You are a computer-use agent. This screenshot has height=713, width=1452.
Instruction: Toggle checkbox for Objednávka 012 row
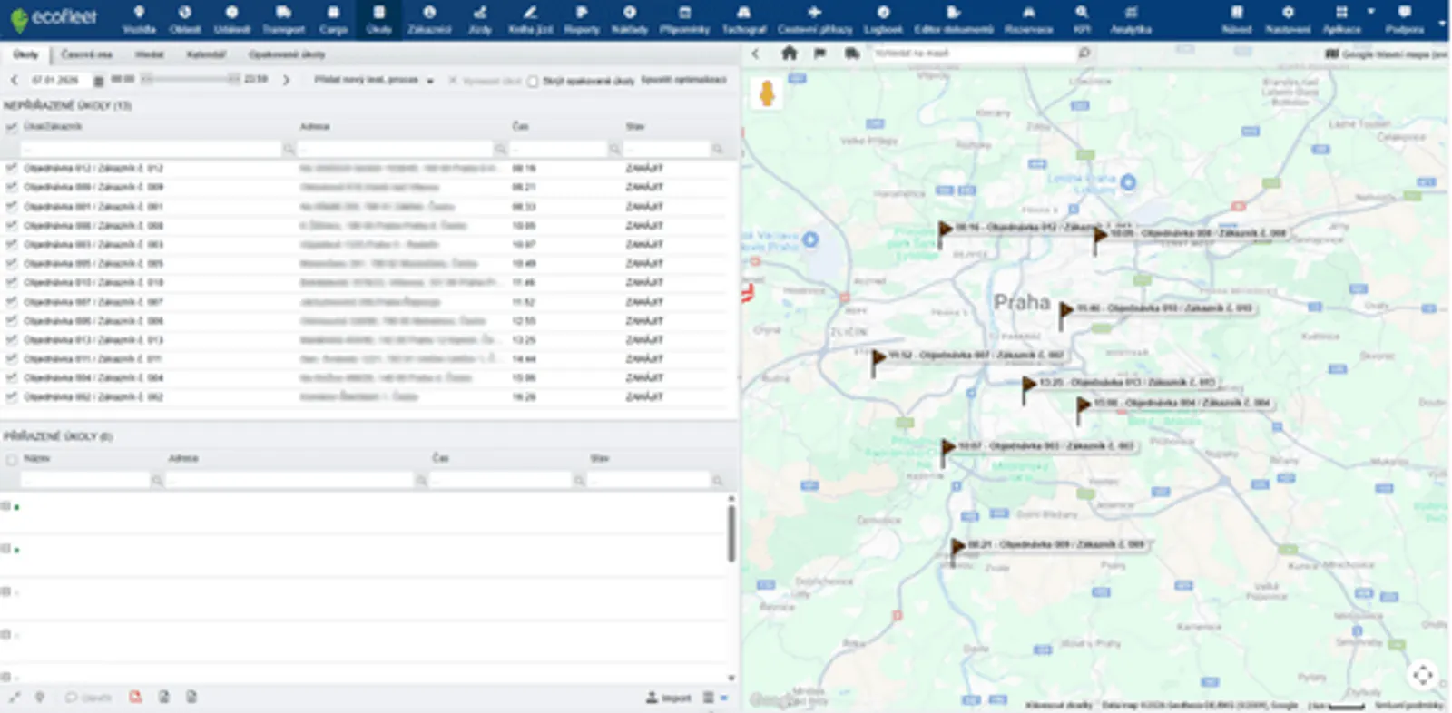(12, 168)
